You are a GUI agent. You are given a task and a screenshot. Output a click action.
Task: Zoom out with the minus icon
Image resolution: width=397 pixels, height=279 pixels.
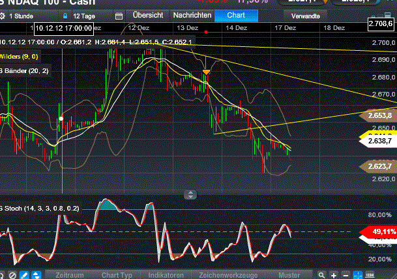click(346, 274)
